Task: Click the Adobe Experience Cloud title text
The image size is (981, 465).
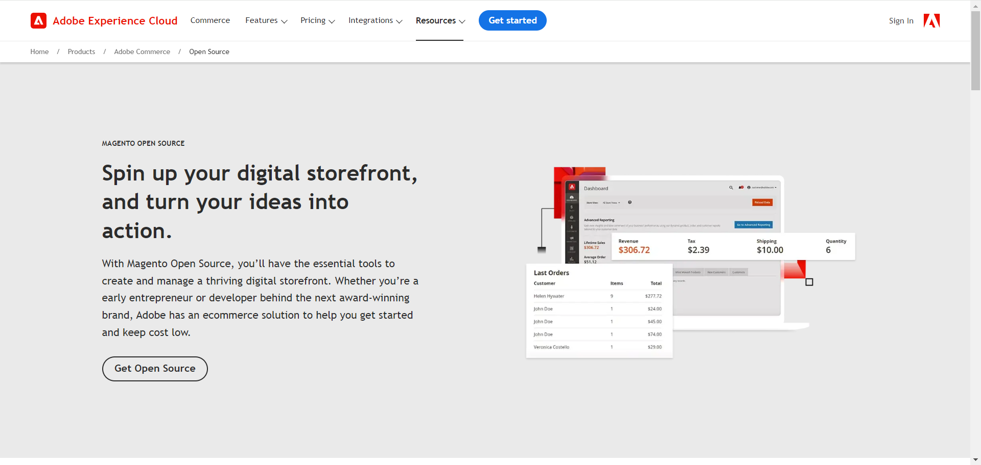Action: pos(115,21)
